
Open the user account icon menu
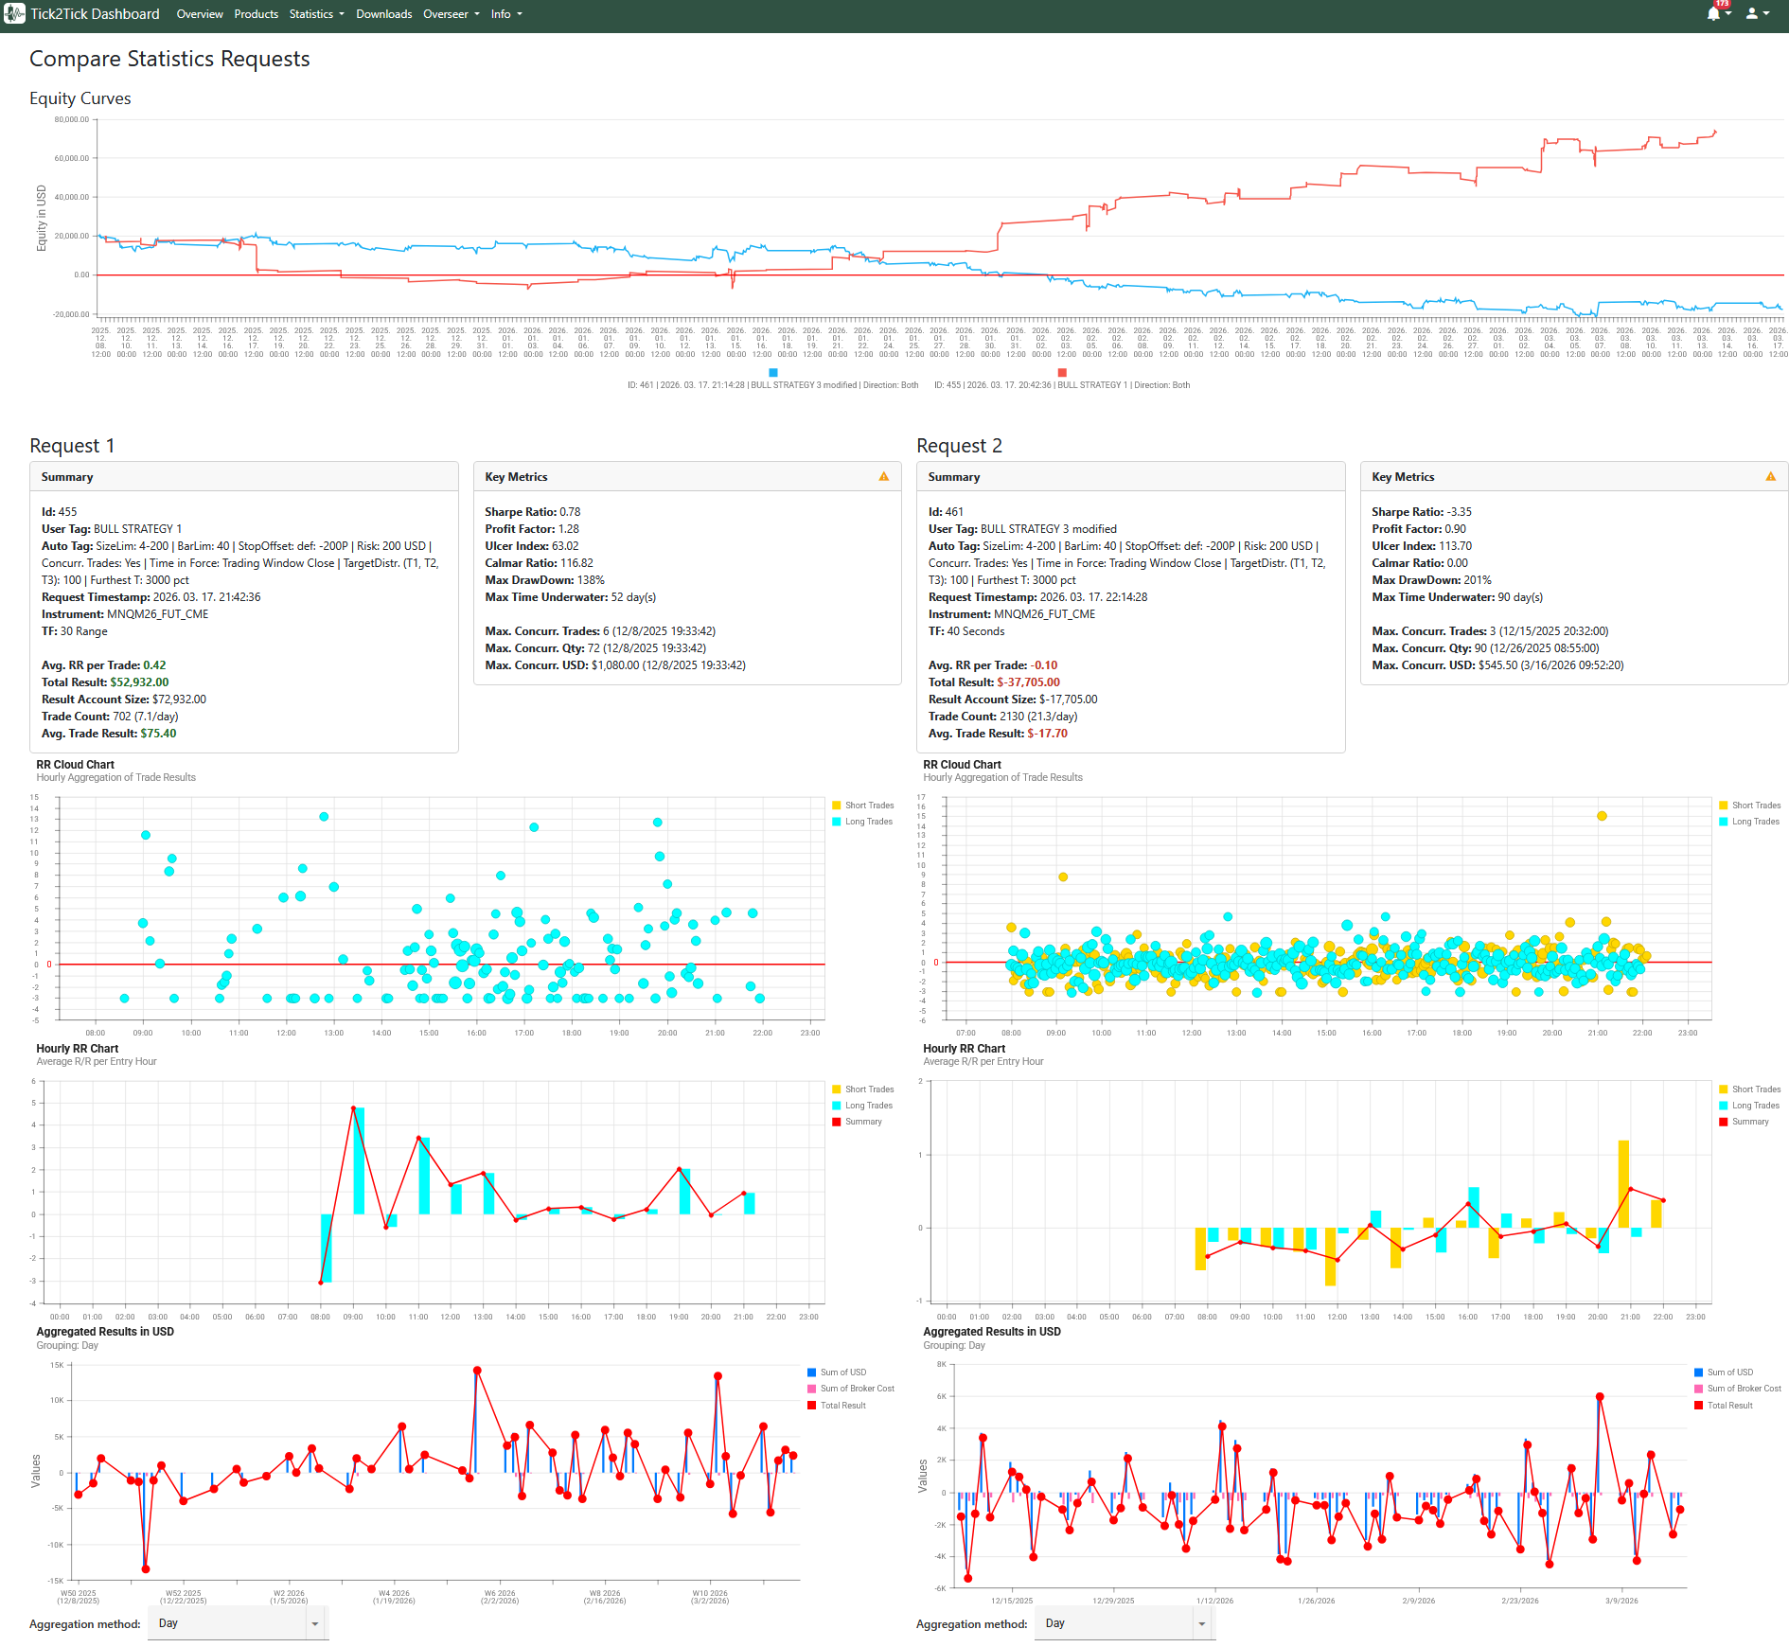[x=1752, y=14]
